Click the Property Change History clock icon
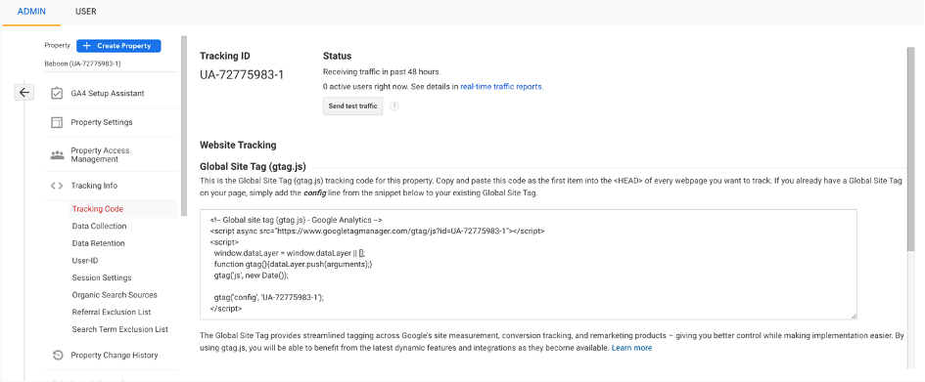Viewport: 925px width, 382px height. click(x=57, y=355)
